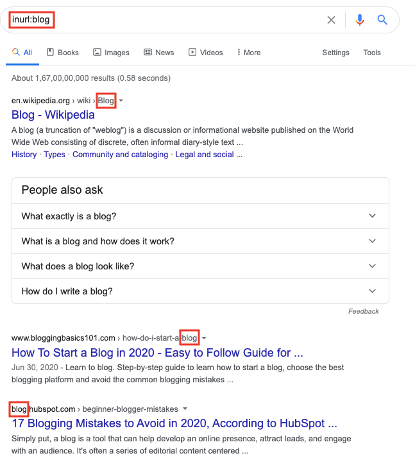
Task: Expand "What exactly is a blog?" question
Action: (200, 216)
